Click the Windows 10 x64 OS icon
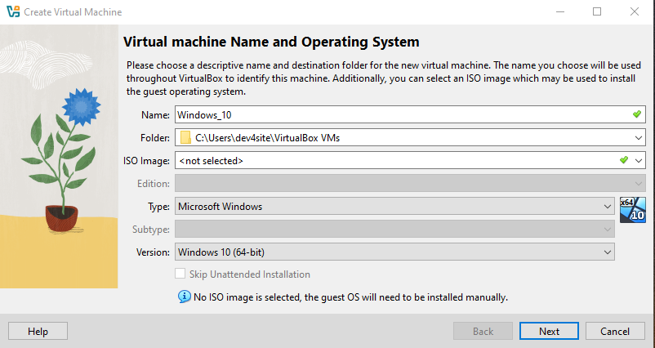 [x=632, y=208]
